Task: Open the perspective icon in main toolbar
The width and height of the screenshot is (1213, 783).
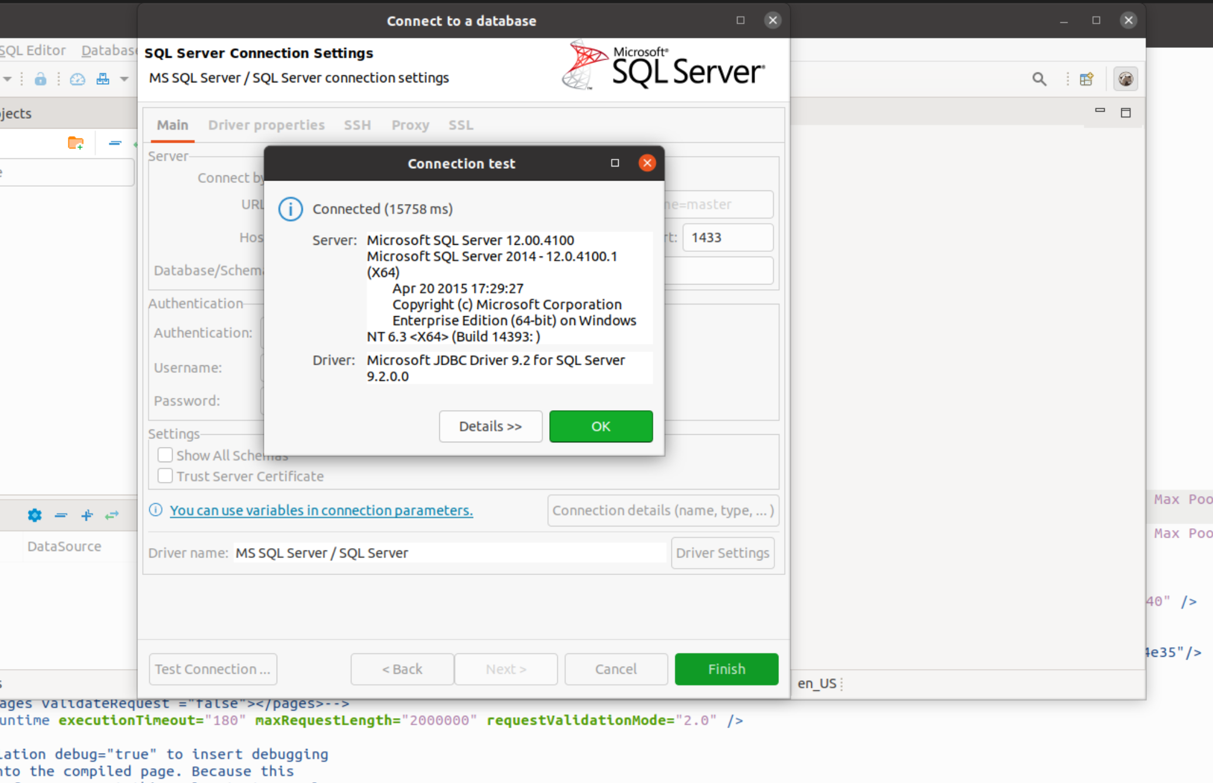Action: 1087,79
